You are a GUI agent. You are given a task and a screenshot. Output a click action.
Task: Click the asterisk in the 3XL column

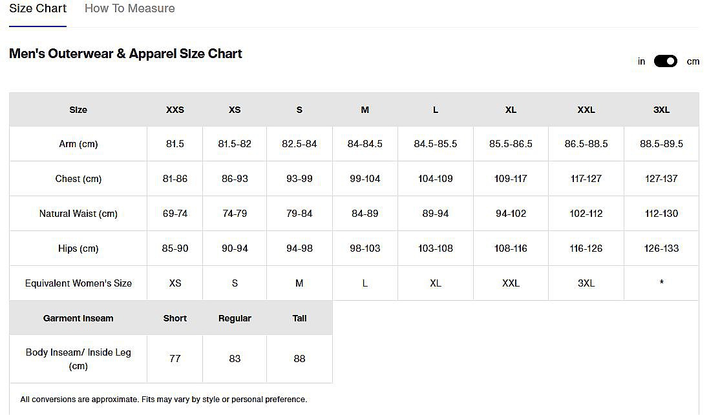point(661,283)
